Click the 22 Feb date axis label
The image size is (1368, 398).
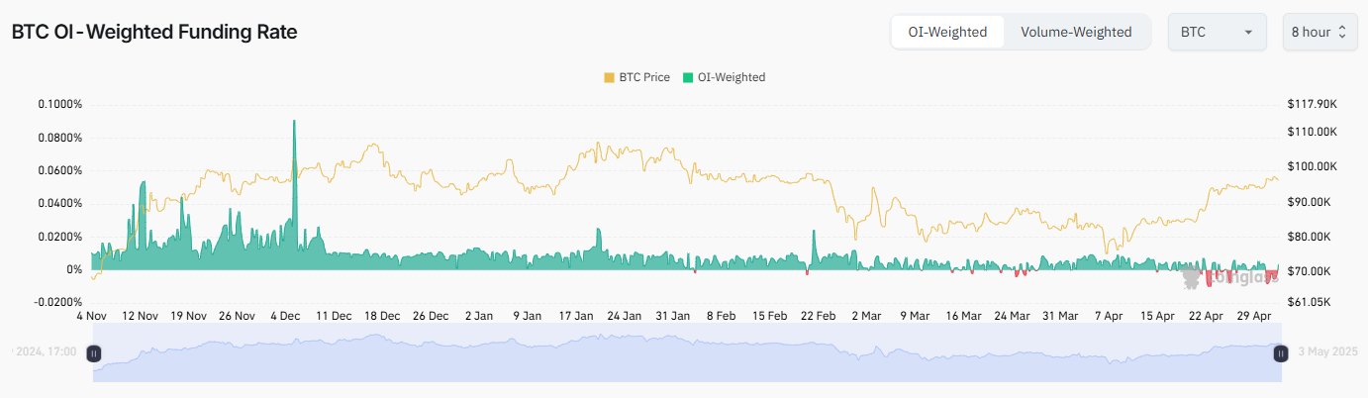click(x=819, y=316)
